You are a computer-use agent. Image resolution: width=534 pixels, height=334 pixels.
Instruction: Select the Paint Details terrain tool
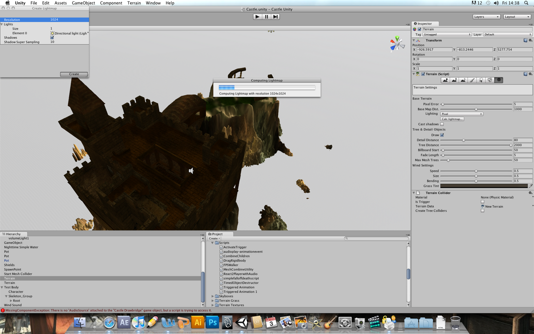(490, 80)
